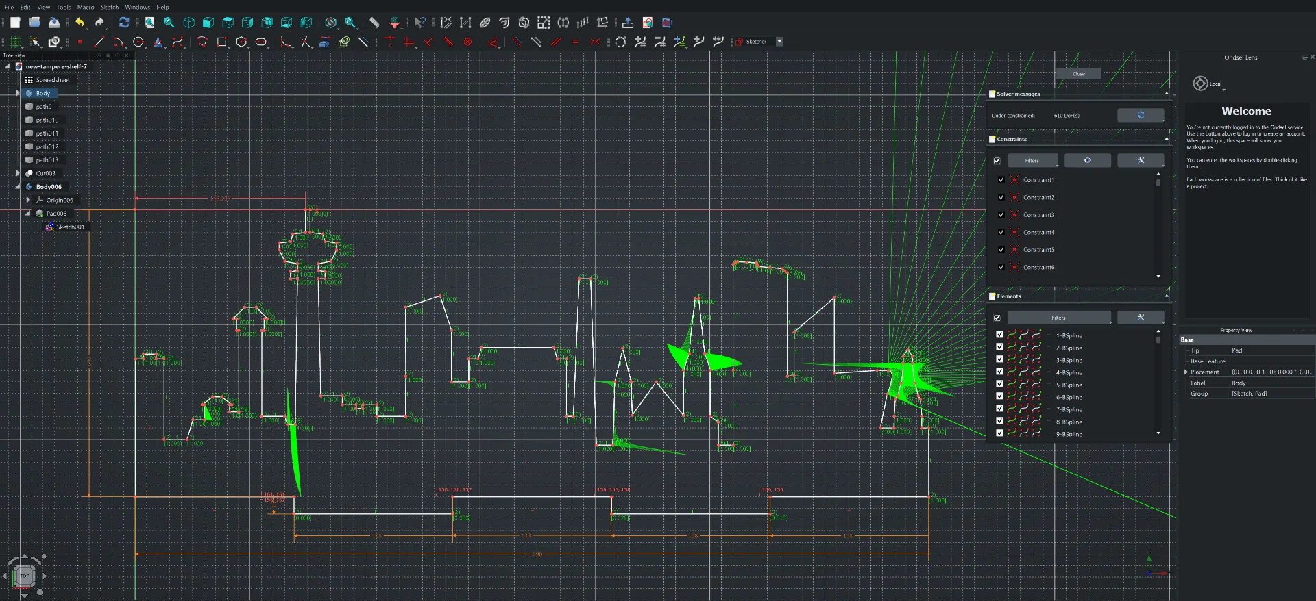Activate the rectangle sketch tool
Image resolution: width=1316 pixels, height=601 pixels.
(x=221, y=42)
